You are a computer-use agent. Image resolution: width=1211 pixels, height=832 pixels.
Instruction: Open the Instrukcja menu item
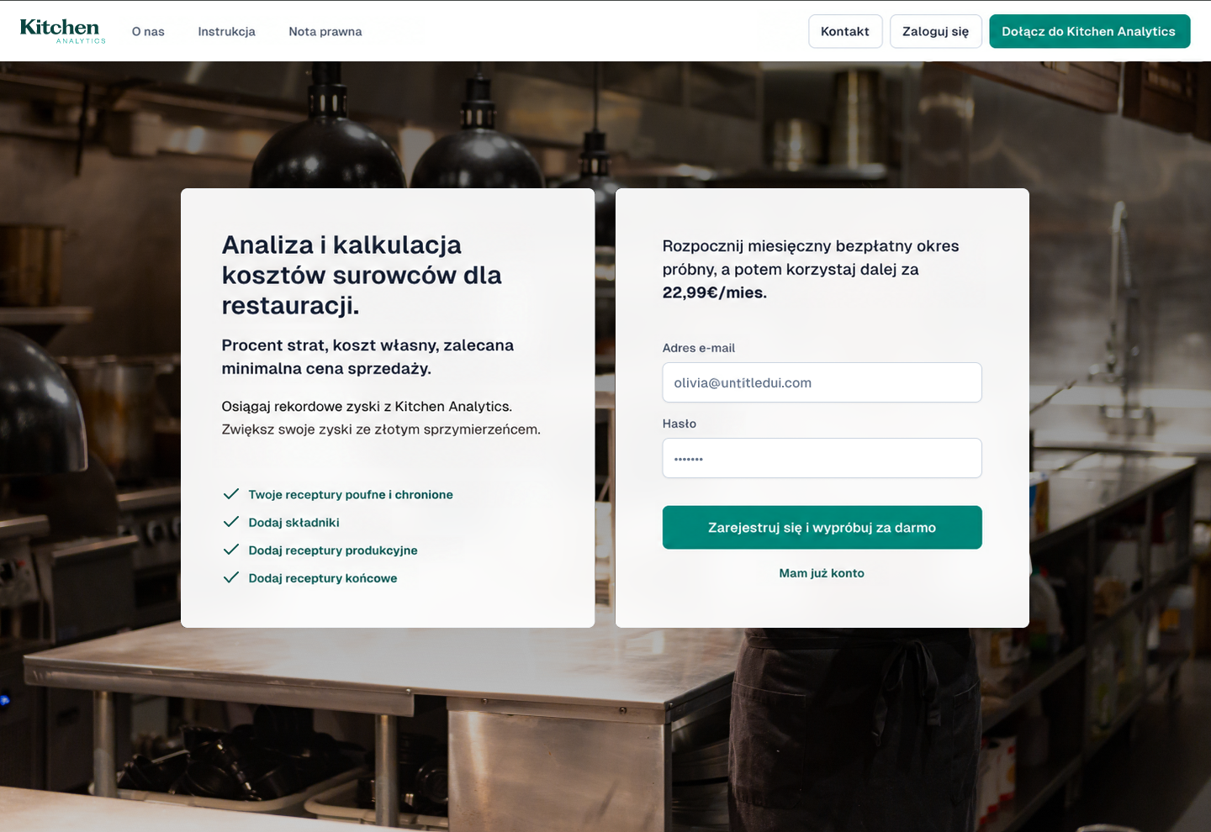click(226, 31)
